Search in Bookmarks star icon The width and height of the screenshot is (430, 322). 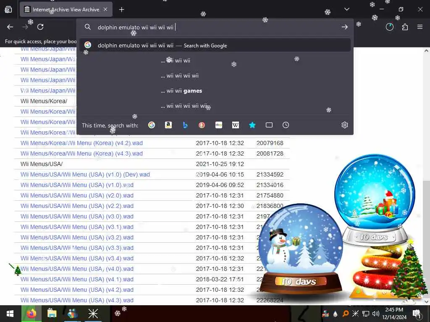coord(252,125)
